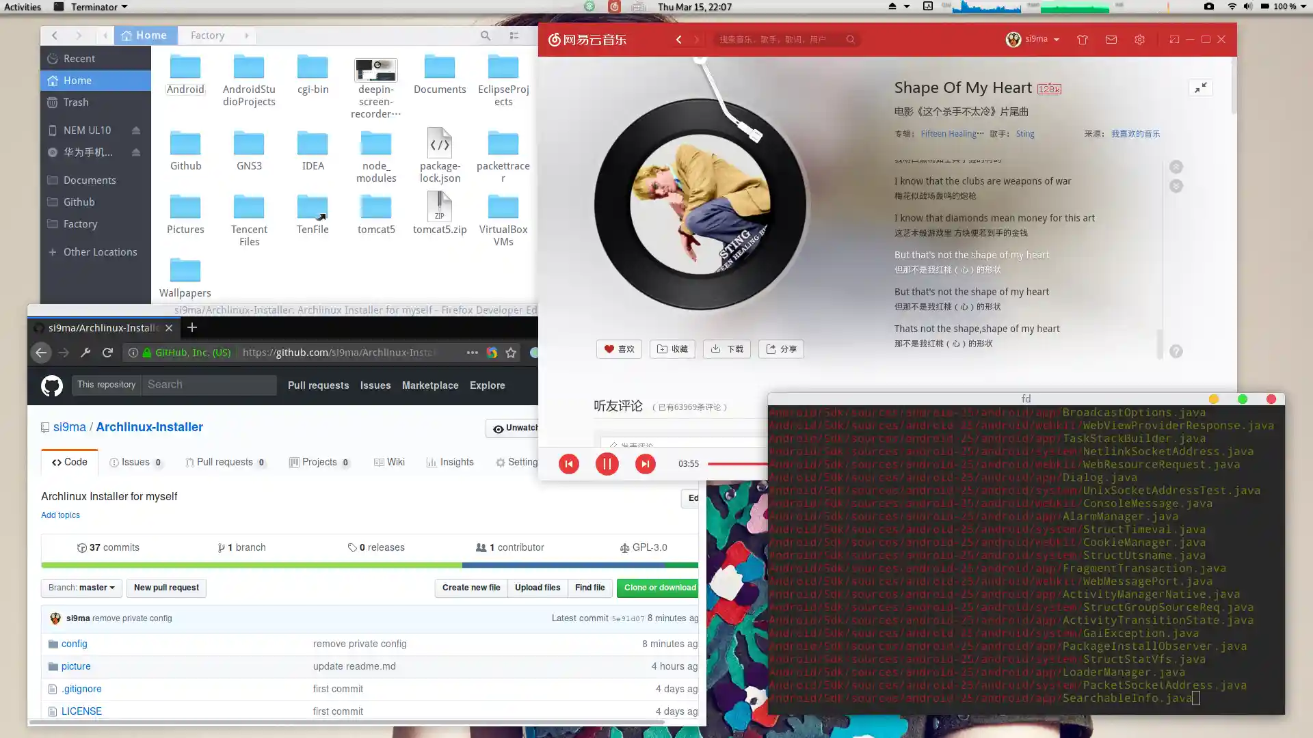This screenshot has height=738, width=1313.
Task: Click the Create new file button
Action: coord(470,588)
